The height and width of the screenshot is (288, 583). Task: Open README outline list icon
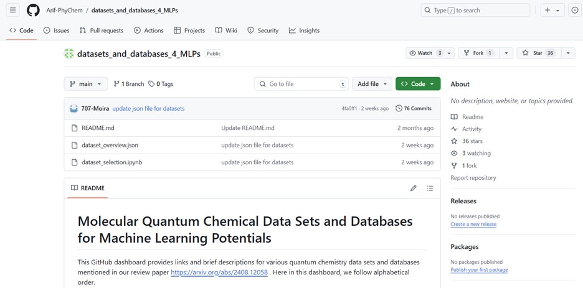(430, 188)
